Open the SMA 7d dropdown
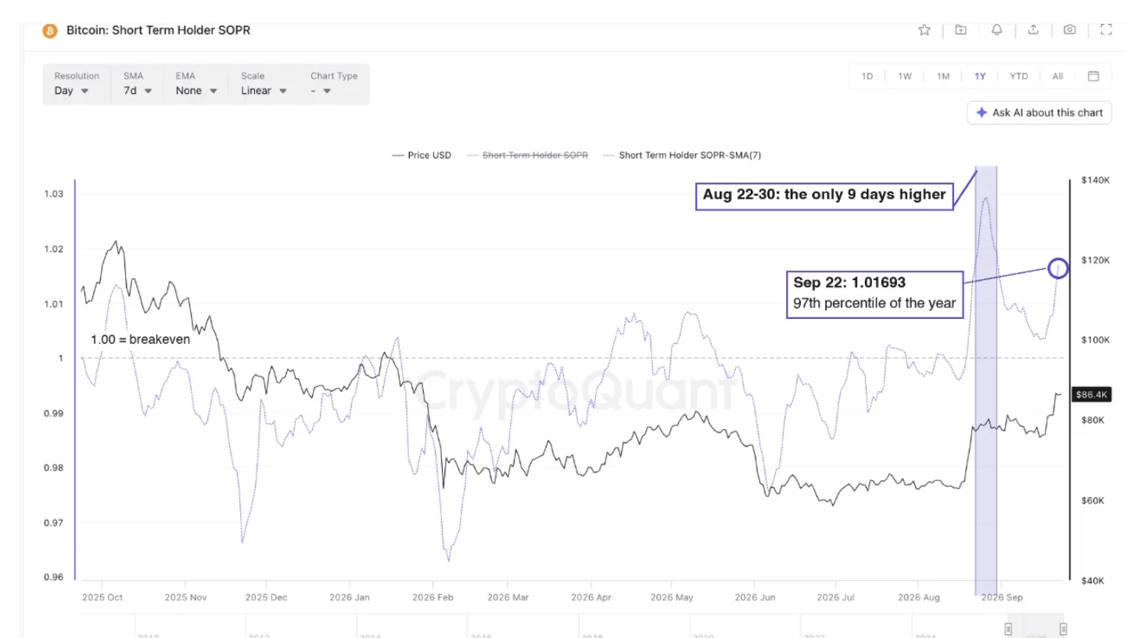Screen dimensions: 1145x638 (138, 84)
